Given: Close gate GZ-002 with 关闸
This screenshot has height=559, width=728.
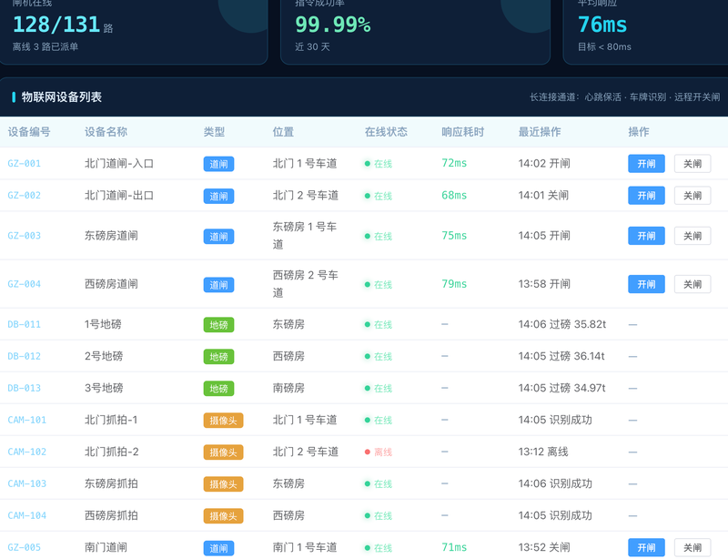Looking at the screenshot, I should coord(693,196).
